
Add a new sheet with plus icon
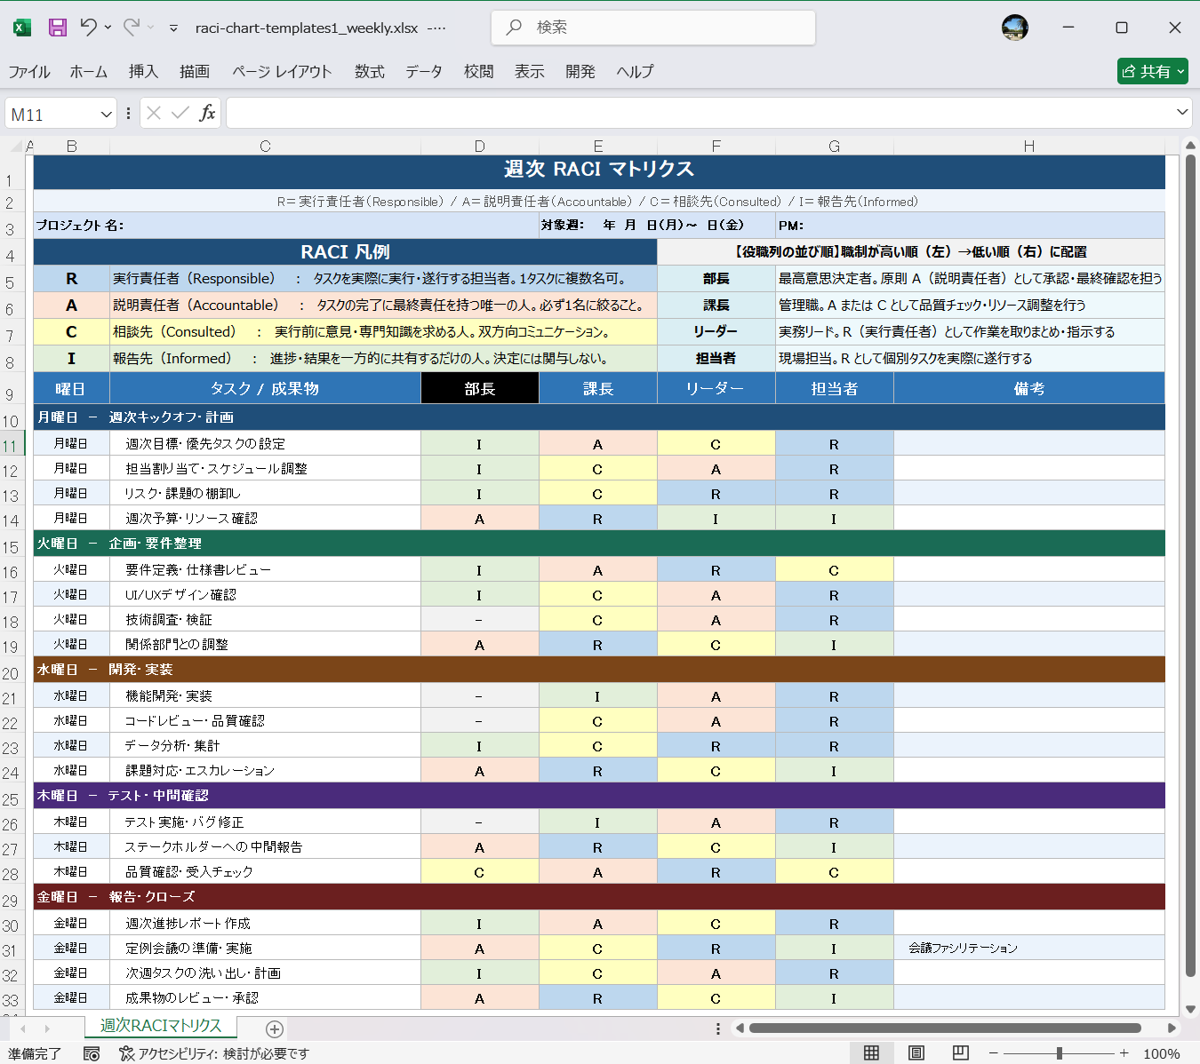coord(275,1028)
